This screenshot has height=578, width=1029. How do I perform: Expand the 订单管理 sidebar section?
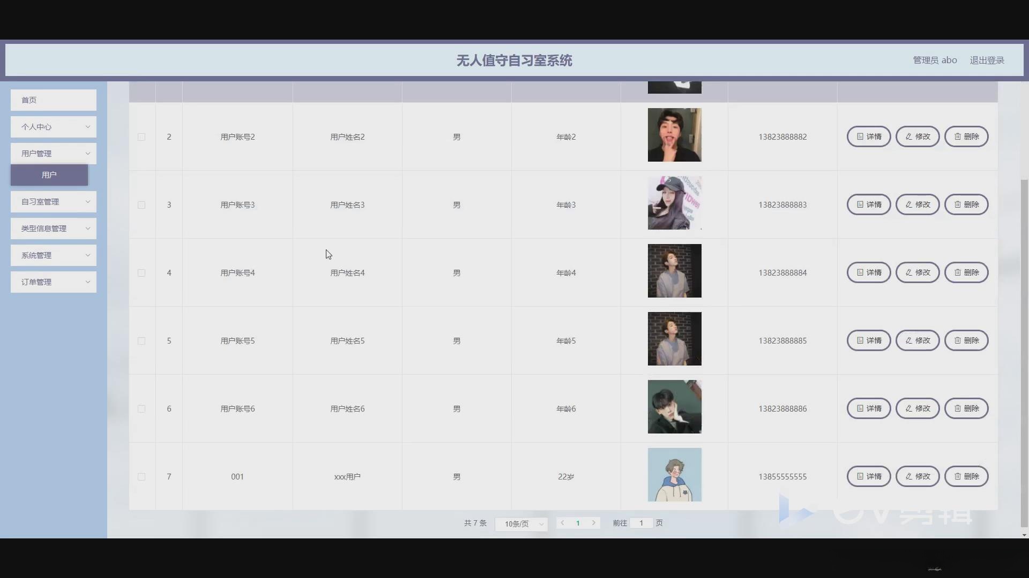click(53, 282)
